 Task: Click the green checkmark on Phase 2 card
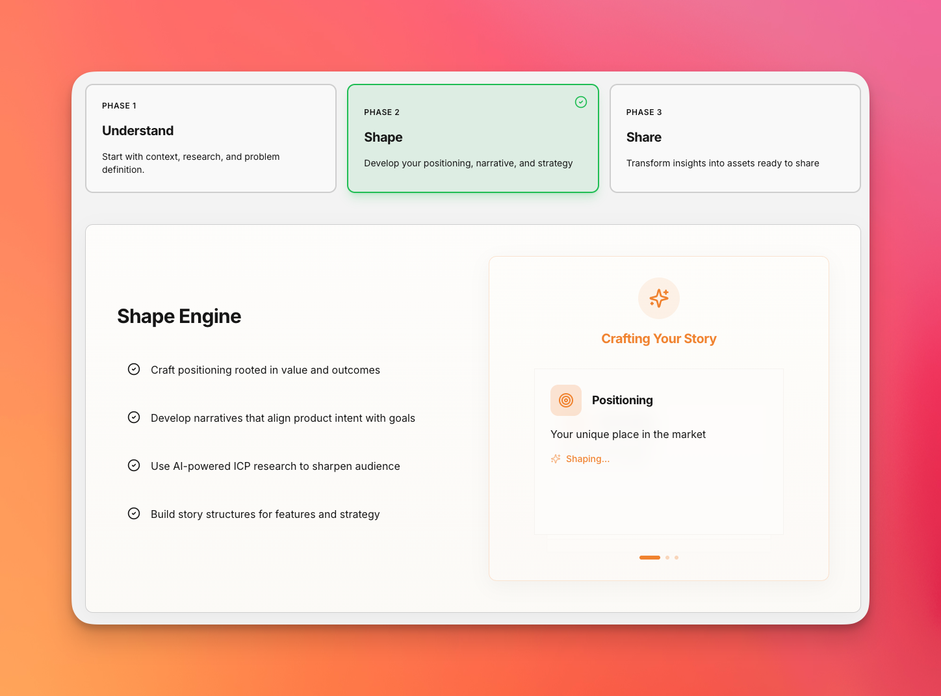click(581, 102)
